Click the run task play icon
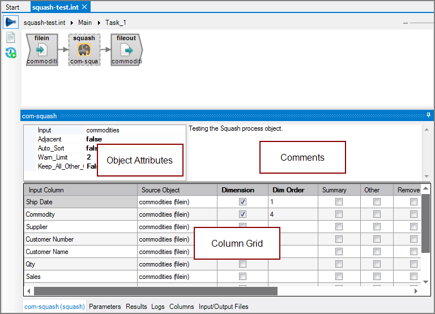Screen dimensions: 435x314 [x=10, y=23]
